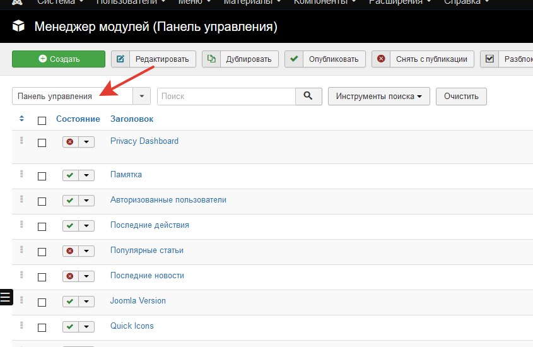533x347 pixels.
Task: Check the Последние новости row checkbox
Action: pos(42,278)
